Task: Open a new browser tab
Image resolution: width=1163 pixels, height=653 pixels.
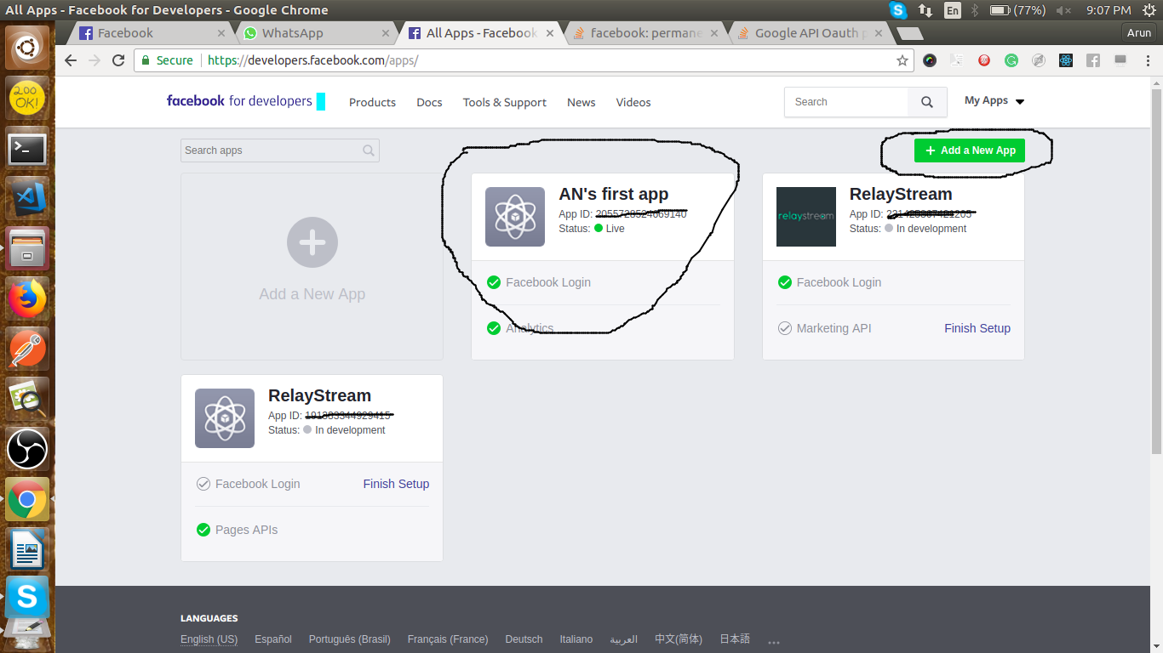Action: click(x=910, y=34)
